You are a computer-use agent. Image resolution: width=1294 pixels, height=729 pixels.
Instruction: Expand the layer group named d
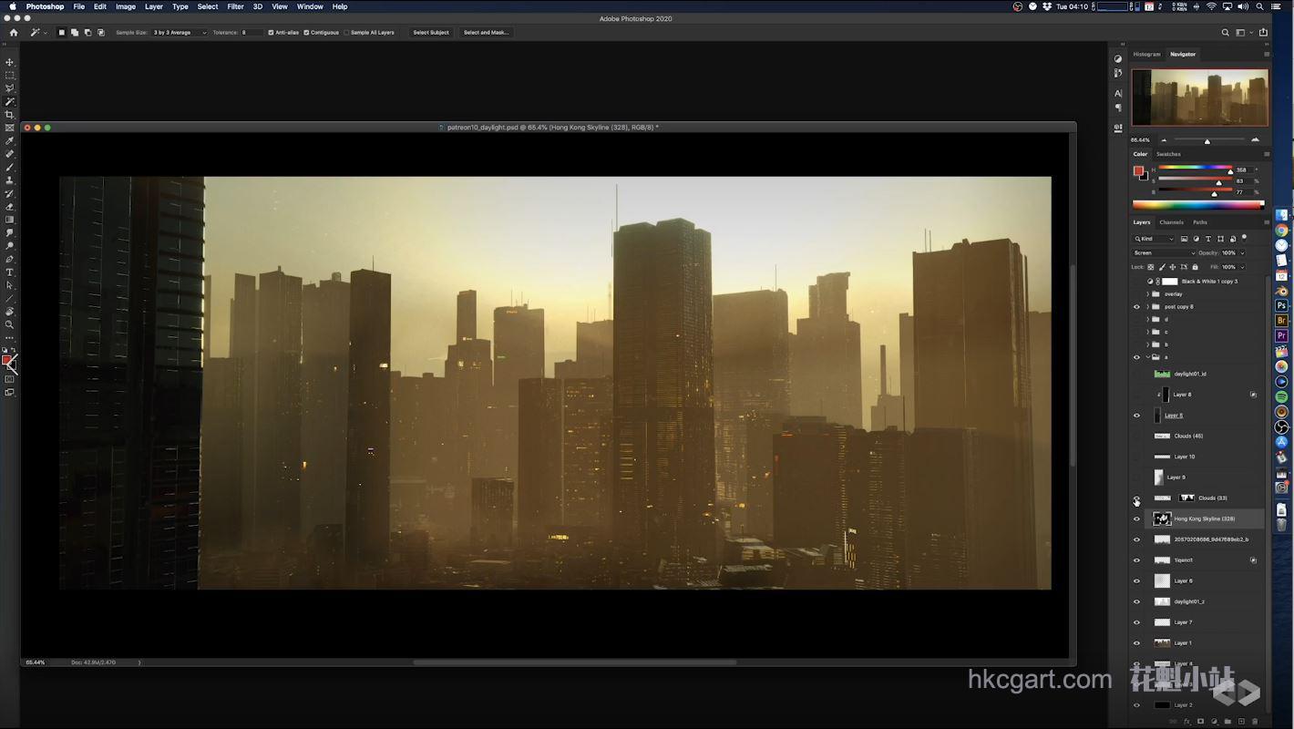click(1148, 319)
